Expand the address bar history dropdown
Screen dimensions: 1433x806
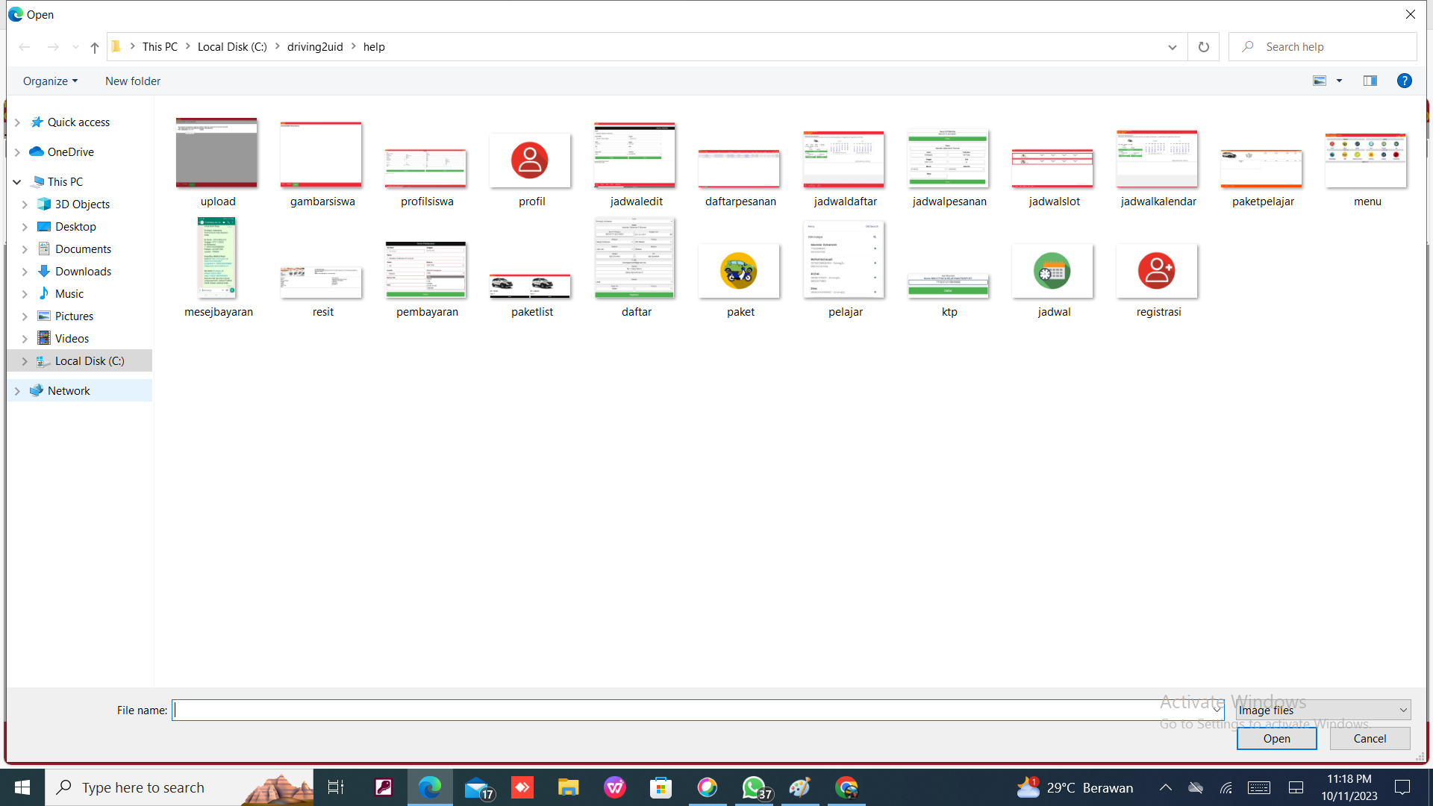point(1172,47)
